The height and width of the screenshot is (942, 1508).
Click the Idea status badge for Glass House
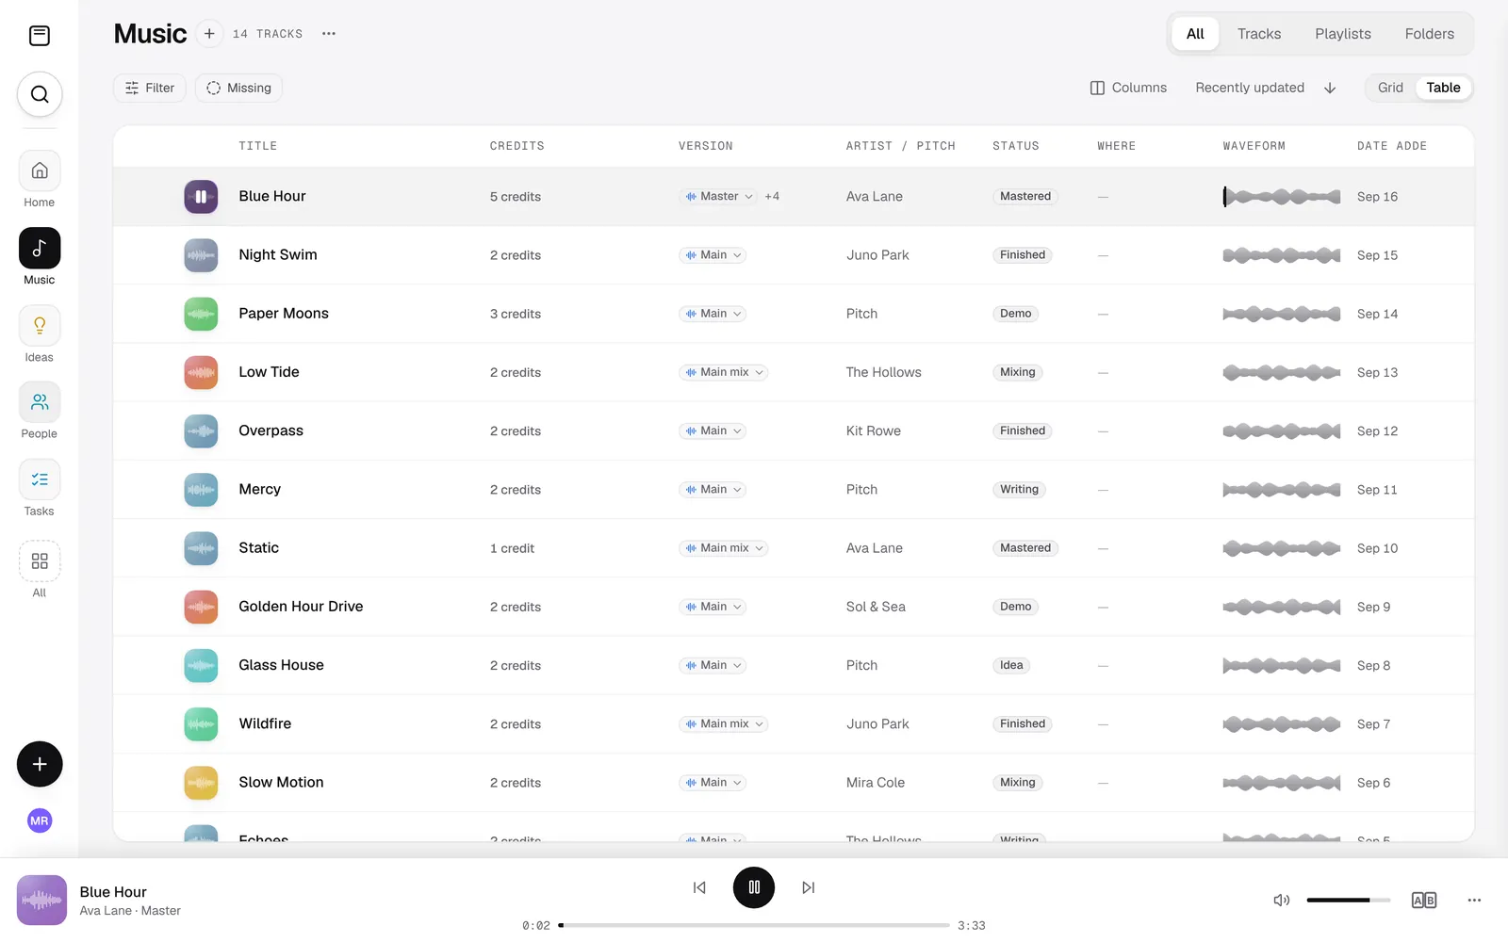point(1011,665)
